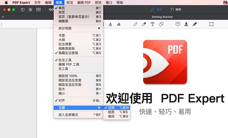Image resolution: width=228 pixels, height=138 pixels.
Task: Open the 编辑 menu in menu bar
Action: (x=48, y=3)
